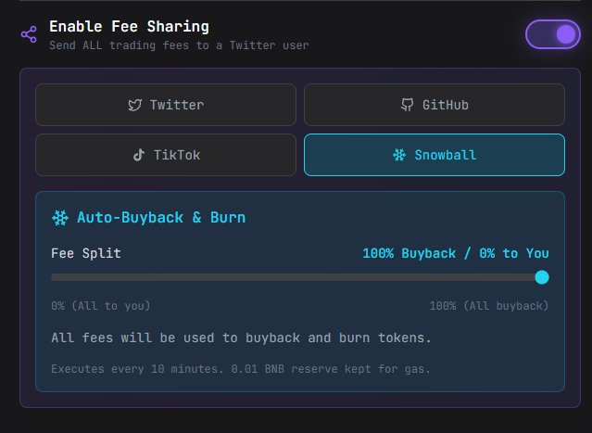Screen dimensions: 592x433
Task: Click the TikTok note icon
Action: coord(139,155)
